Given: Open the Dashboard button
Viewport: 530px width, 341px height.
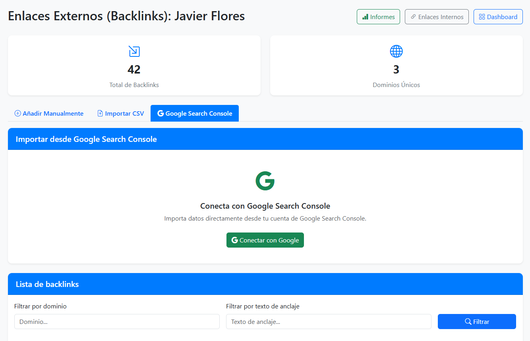Looking at the screenshot, I should pyautogui.click(x=498, y=17).
